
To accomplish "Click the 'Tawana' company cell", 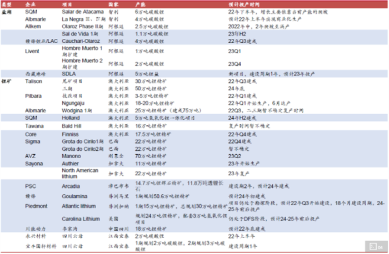I will [x=34, y=126].
